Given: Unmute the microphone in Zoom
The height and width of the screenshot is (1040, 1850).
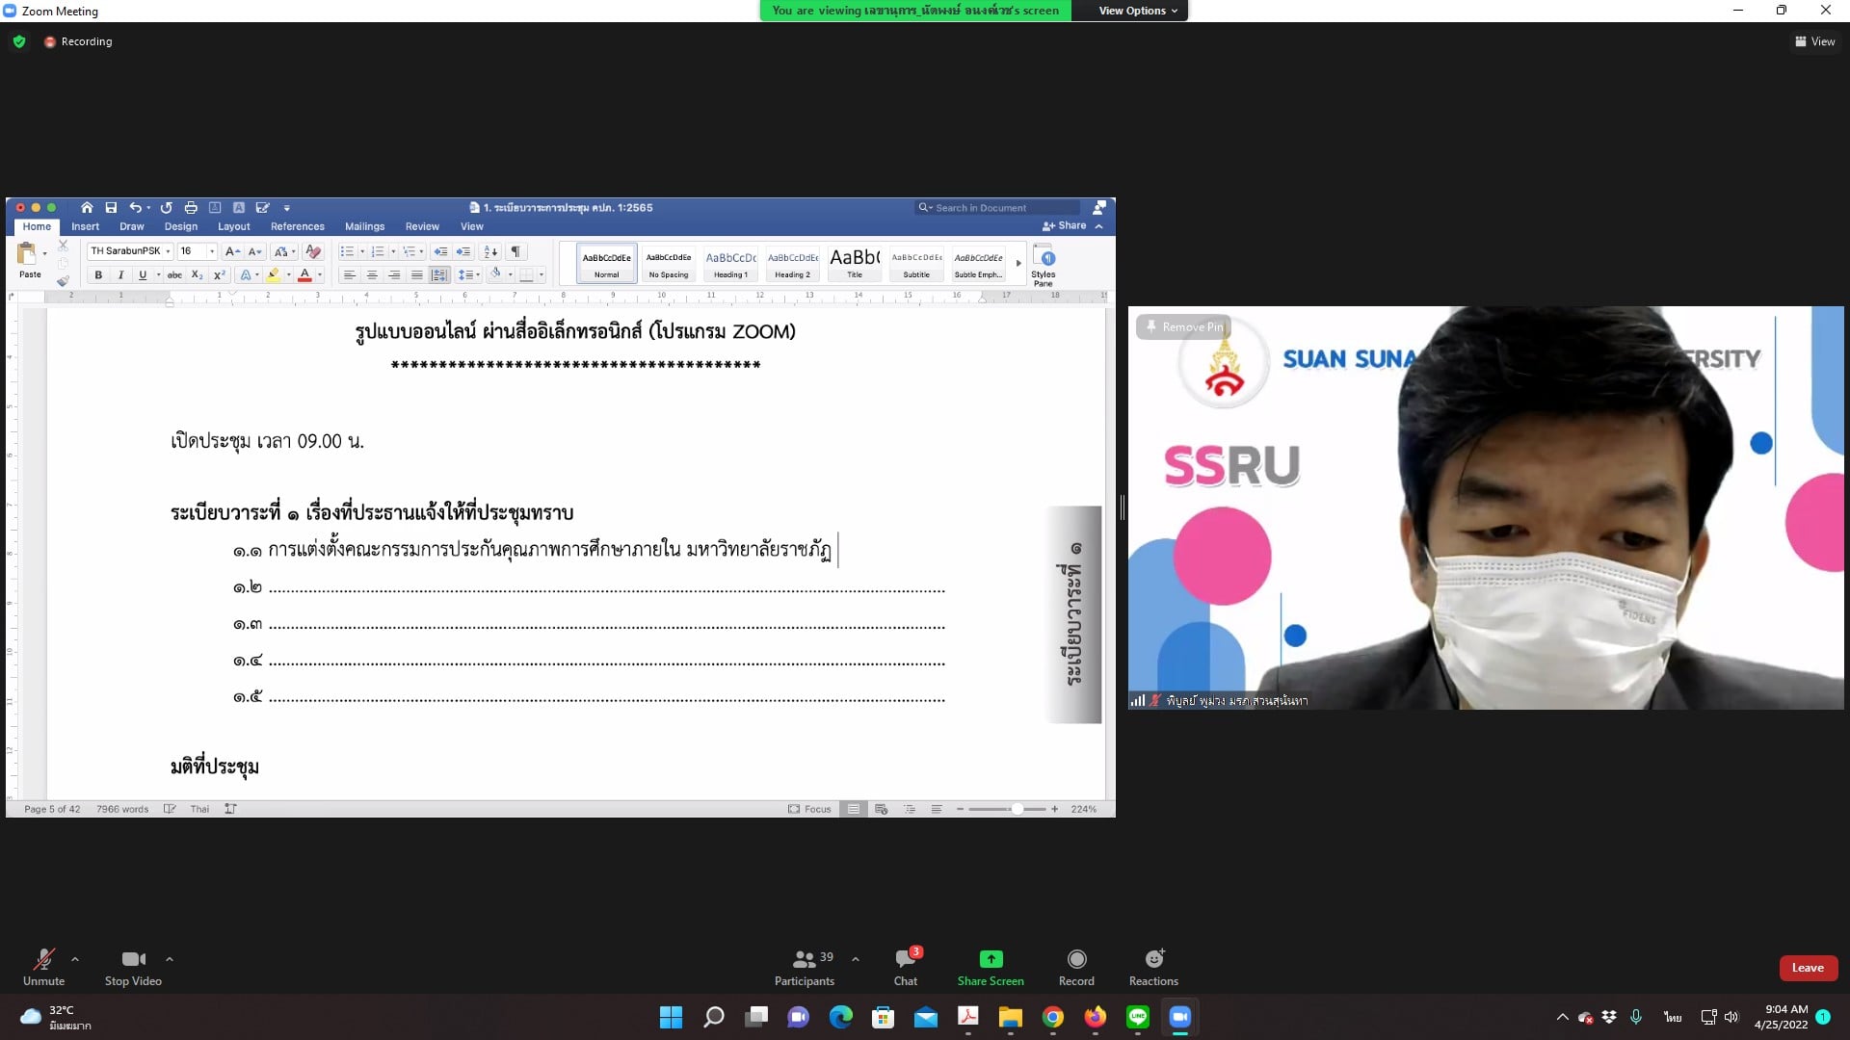Looking at the screenshot, I should click(x=43, y=966).
